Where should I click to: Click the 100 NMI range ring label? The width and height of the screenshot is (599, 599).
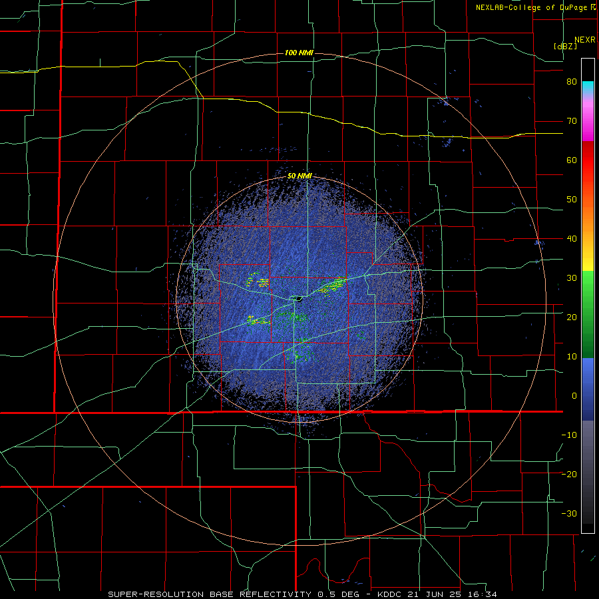click(x=299, y=53)
